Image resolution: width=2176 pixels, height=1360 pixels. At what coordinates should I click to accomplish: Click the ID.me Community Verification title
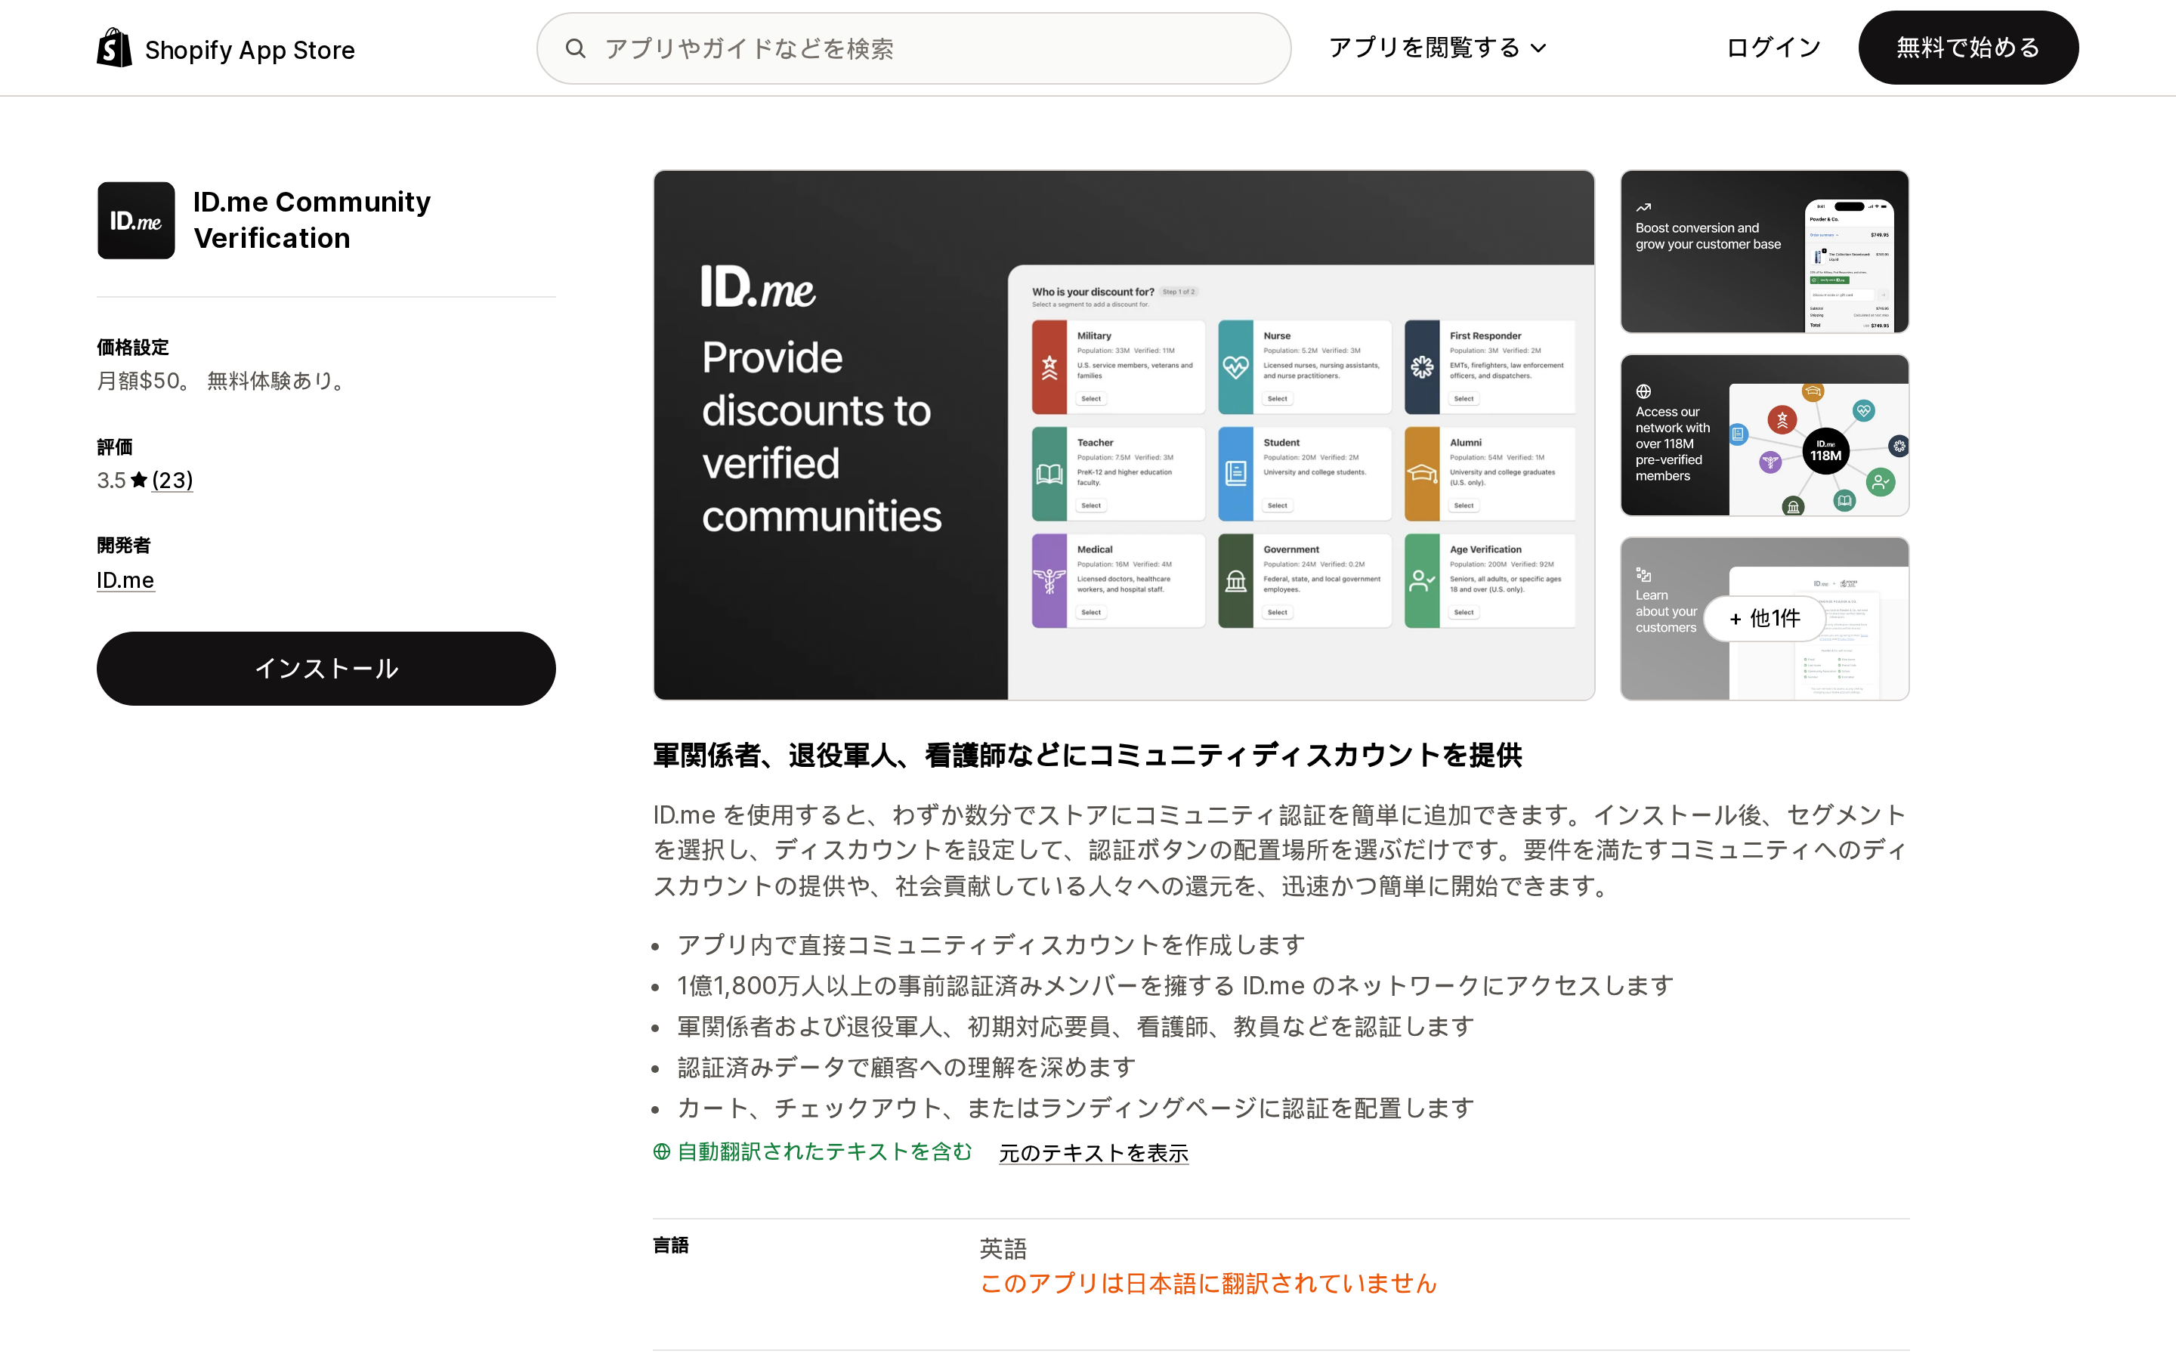312,221
